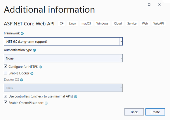170x120 pixels.
Task: Click the WebAPI tag
Action: click(158, 23)
